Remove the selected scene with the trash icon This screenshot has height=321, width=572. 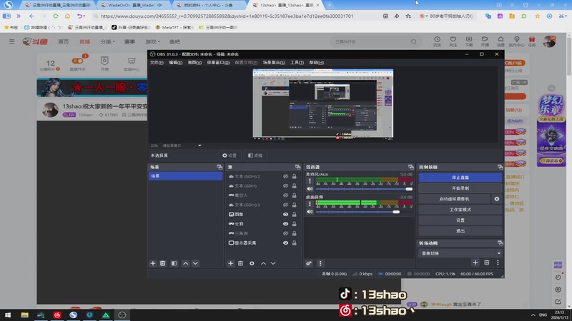click(163, 263)
